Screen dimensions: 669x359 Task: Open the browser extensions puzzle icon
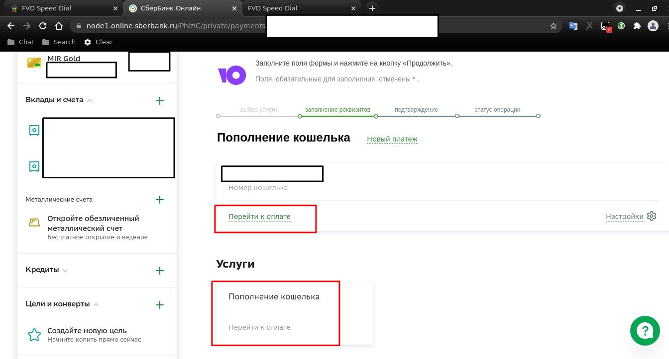pos(637,26)
